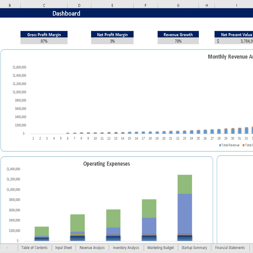Open the Table of Contents sheet

point(34,248)
